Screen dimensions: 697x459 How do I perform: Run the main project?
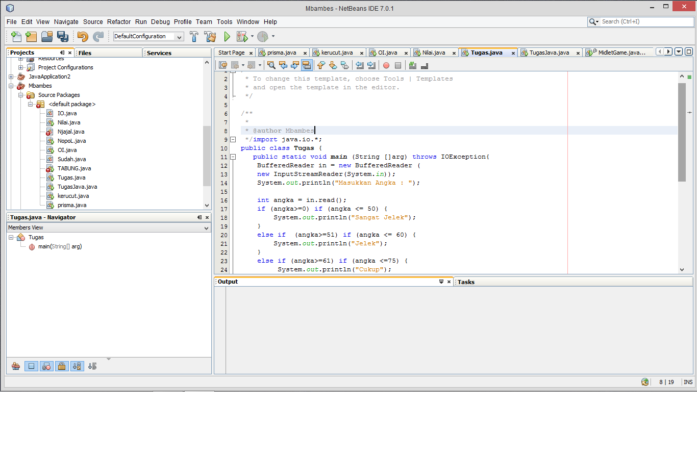(227, 36)
